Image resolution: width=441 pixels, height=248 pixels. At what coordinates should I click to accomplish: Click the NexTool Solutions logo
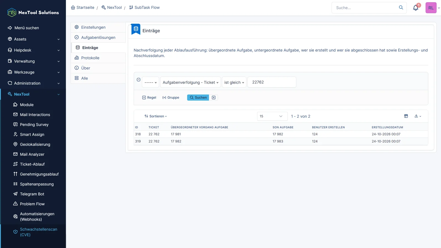pyautogui.click(x=33, y=12)
